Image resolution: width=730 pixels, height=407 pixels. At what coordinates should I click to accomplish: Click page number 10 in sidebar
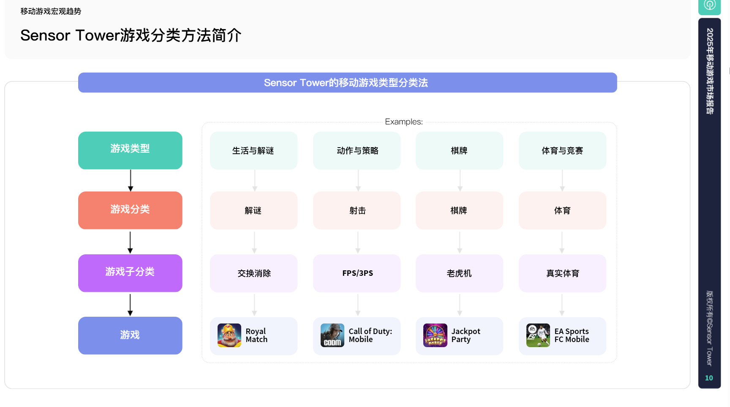tap(709, 378)
